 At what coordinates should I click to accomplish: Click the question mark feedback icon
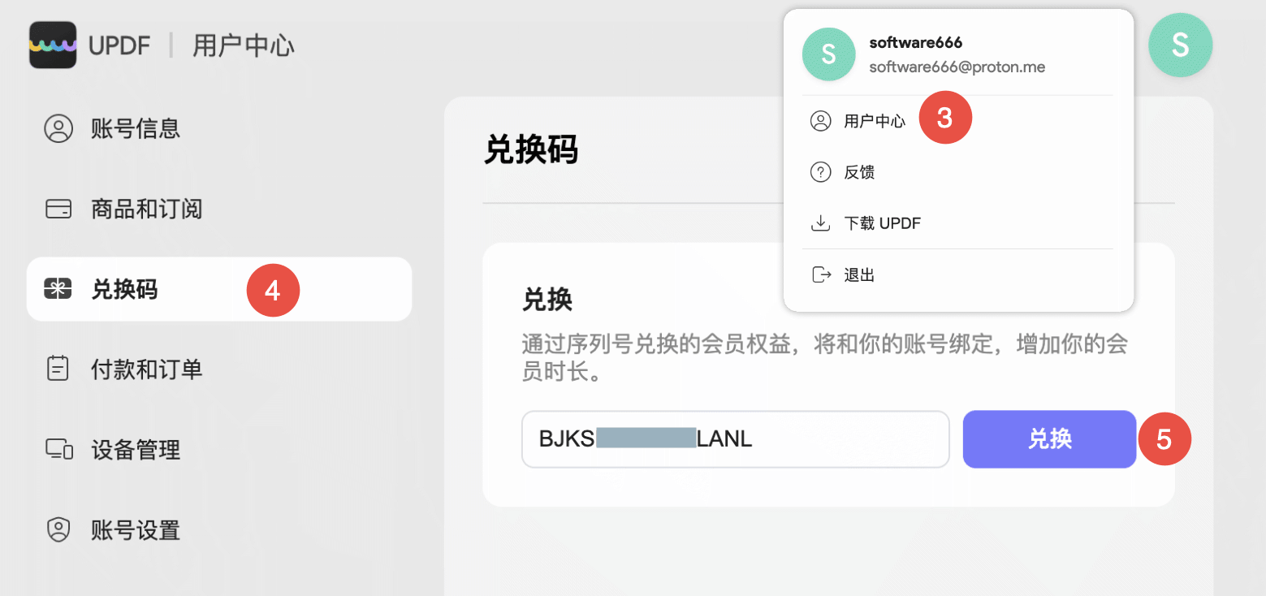point(821,172)
